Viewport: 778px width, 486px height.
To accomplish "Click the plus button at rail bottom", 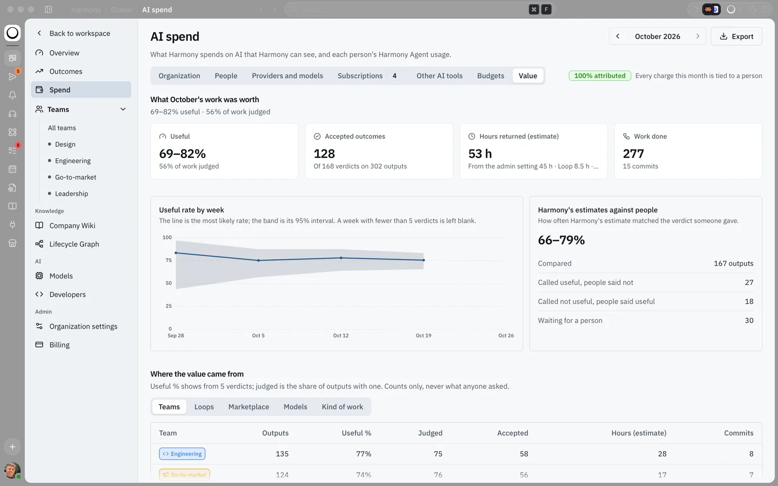I will point(12,447).
